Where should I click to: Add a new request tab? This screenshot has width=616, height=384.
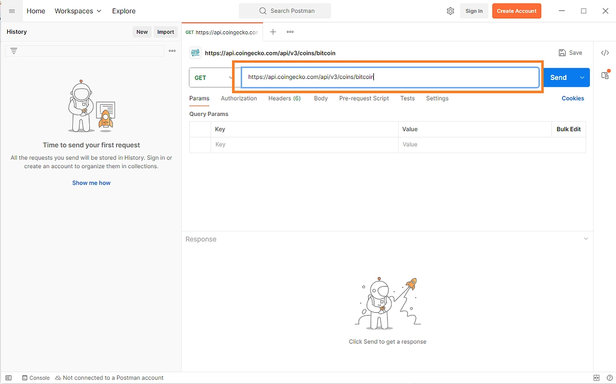[x=273, y=32]
